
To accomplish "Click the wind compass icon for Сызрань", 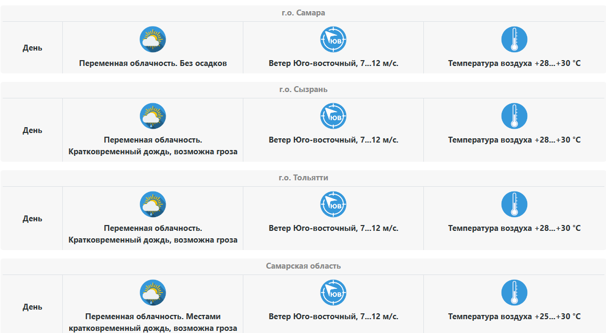I will pos(333,116).
